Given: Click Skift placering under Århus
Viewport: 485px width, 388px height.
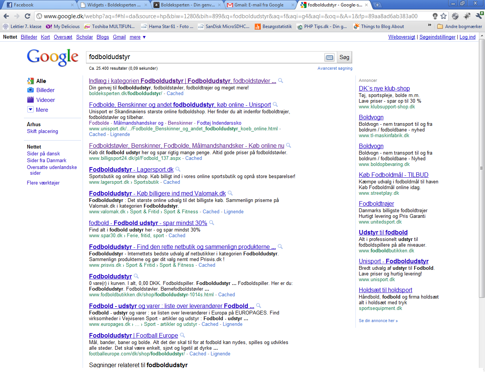Looking at the screenshot, I should pos(42,131).
